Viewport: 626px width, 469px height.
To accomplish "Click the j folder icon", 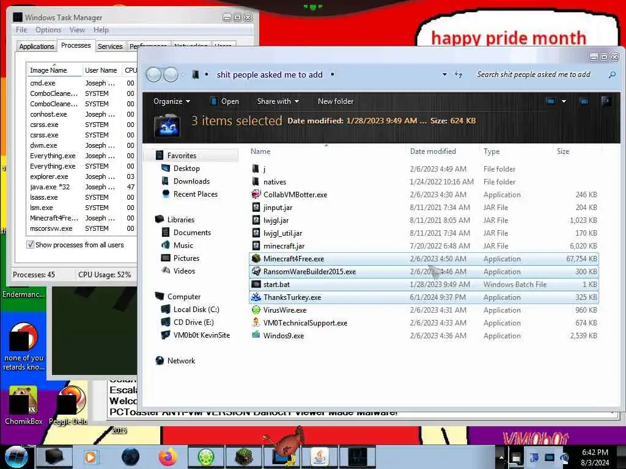I will click(x=256, y=169).
